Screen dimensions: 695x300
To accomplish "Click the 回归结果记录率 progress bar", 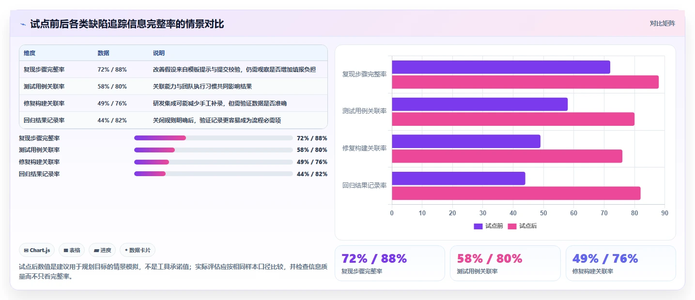I will (x=214, y=174).
